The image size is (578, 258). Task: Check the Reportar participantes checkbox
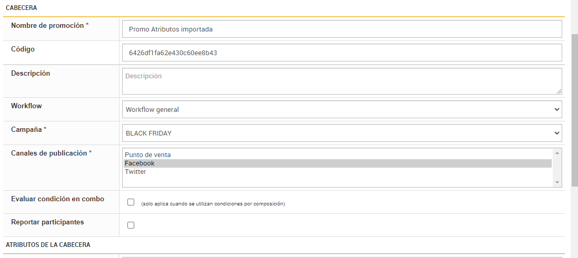(x=131, y=225)
